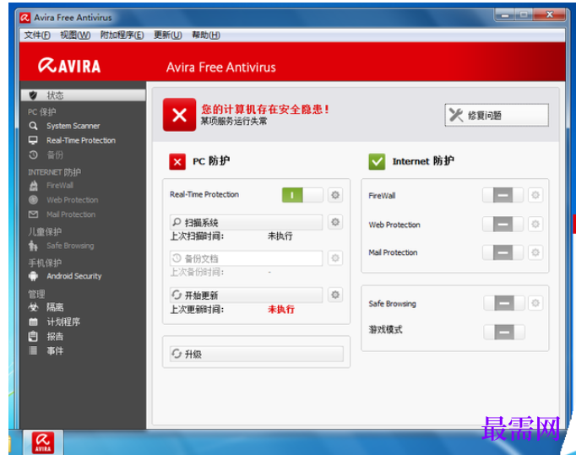
Task: Open the 附加程序(E) menu
Action: 122,35
